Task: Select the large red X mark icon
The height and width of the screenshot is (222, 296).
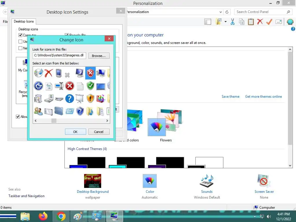Action: [x=49, y=73]
